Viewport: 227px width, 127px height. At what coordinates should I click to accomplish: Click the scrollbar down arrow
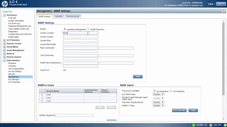(x=223, y=119)
